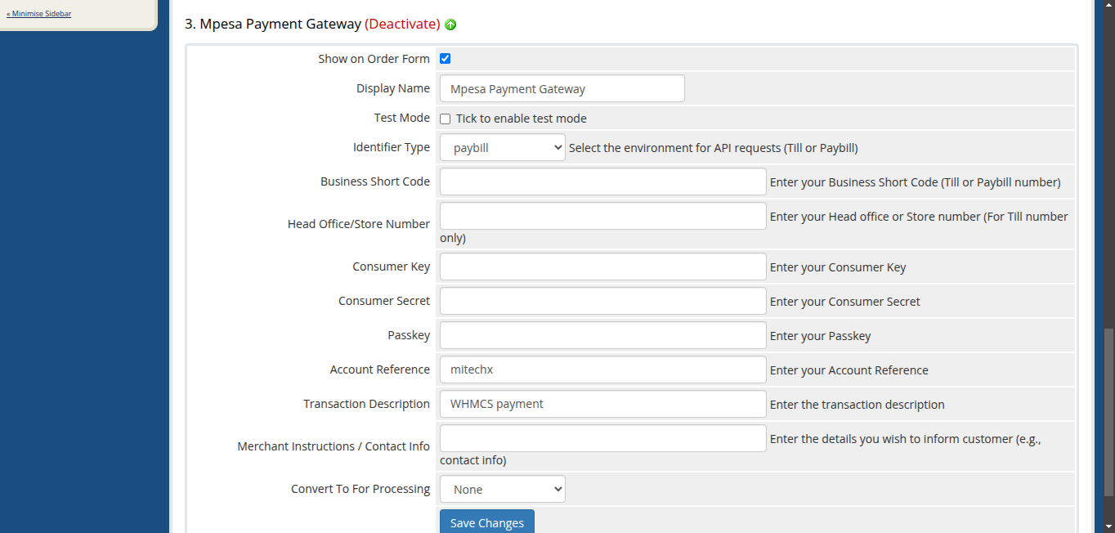Click the 'Show on Order Form' label
Viewport: 1115px width, 533px height.
(x=374, y=59)
